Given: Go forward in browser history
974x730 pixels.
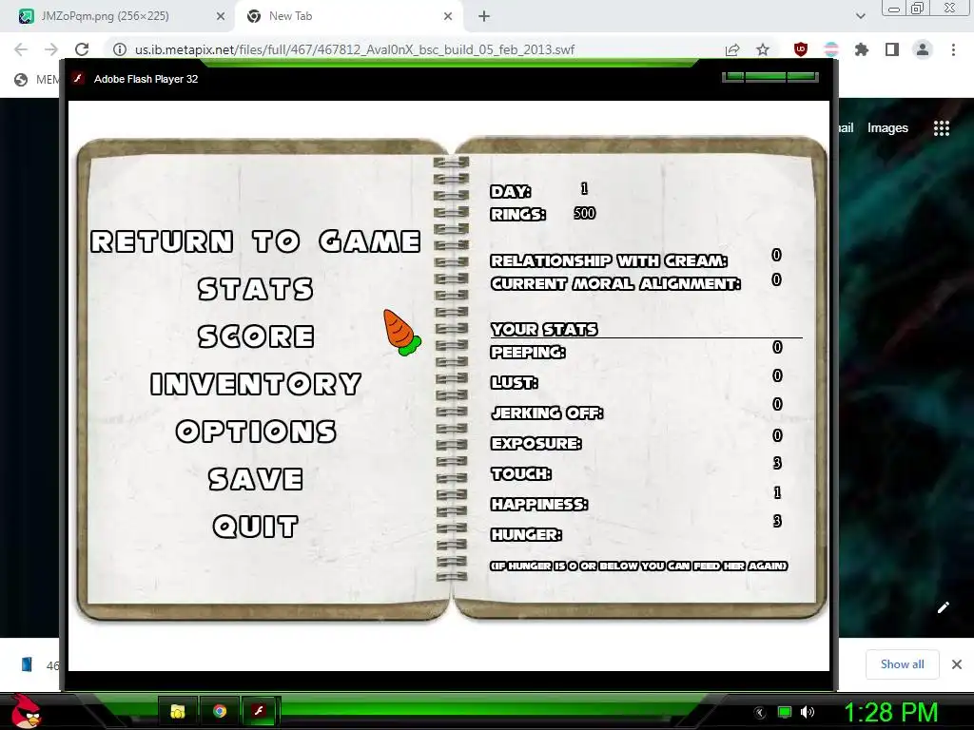Looking at the screenshot, I should [x=51, y=49].
